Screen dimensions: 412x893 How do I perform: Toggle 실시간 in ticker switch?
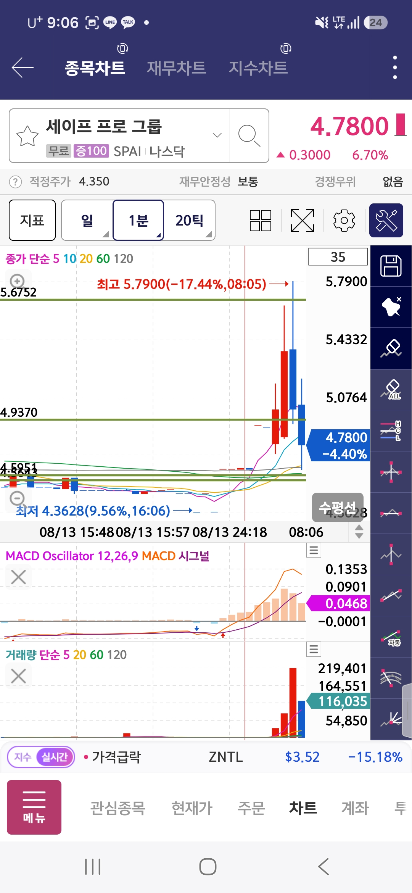[x=55, y=757]
